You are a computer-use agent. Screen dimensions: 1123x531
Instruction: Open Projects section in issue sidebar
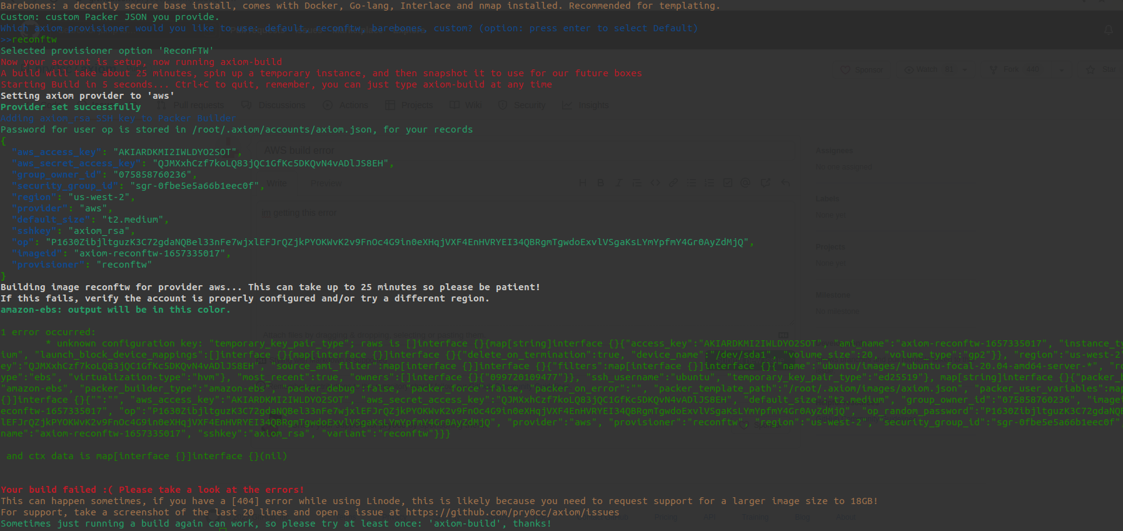click(830, 247)
